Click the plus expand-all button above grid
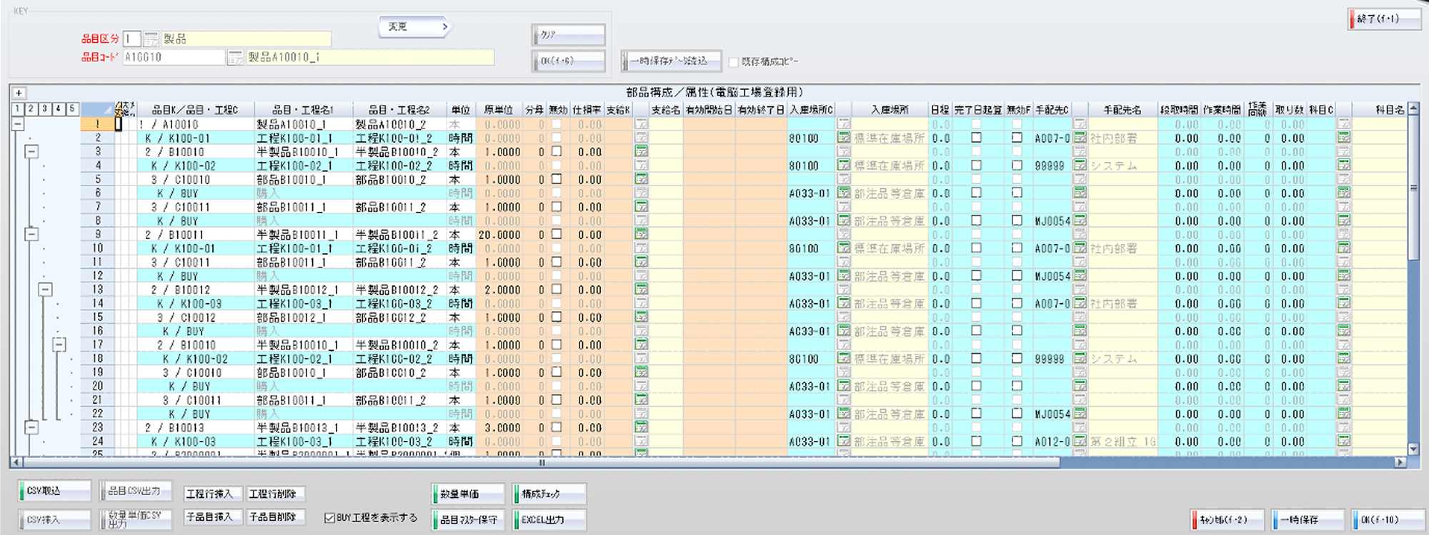Image resolution: width=1429 pixels, height=535 pixels. click(19, 93)
